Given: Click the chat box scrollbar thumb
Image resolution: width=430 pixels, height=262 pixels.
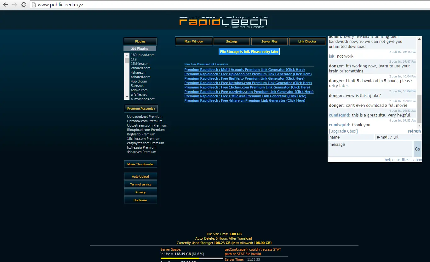Looking at the screenshot, I should 419,109.
